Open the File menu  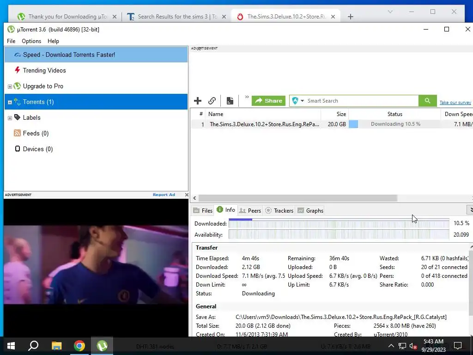(11, 41)
